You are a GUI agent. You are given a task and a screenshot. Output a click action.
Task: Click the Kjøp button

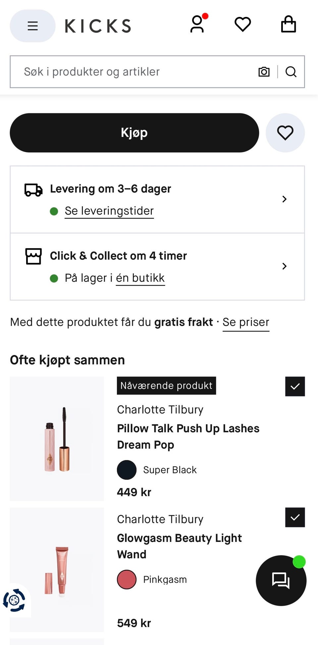click(134, 133)
